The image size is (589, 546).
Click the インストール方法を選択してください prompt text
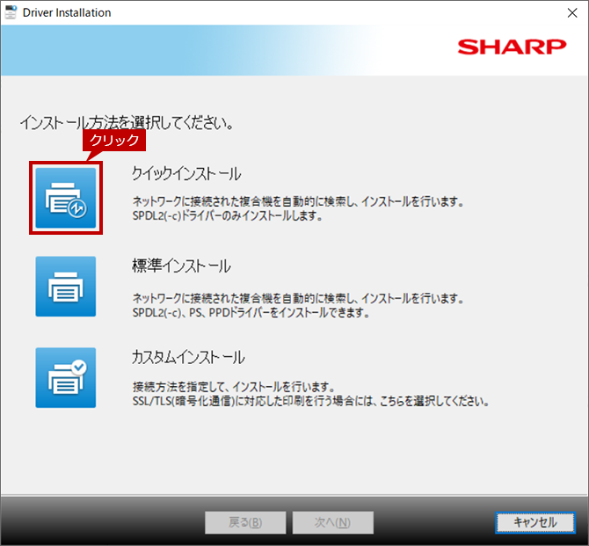click(127, 122)
